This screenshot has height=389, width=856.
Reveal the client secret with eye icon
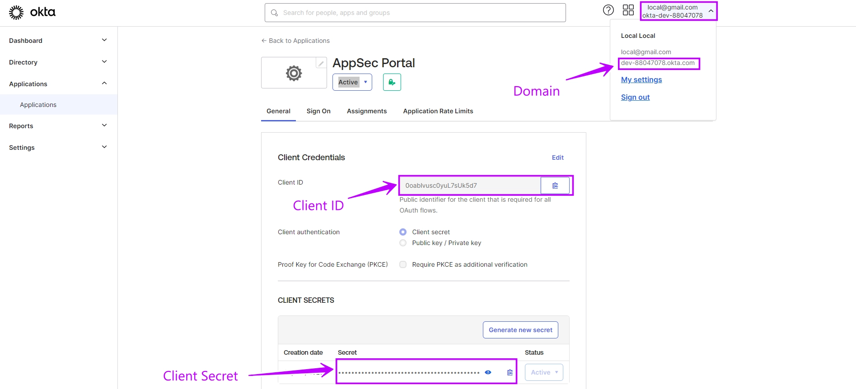pos(488,372)
